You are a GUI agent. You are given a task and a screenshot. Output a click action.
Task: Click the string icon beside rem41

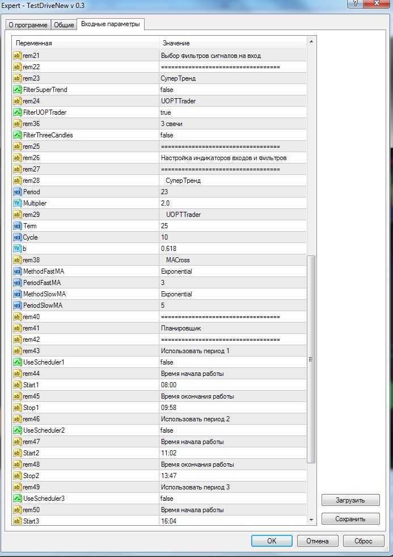click(x=18, y=329)
